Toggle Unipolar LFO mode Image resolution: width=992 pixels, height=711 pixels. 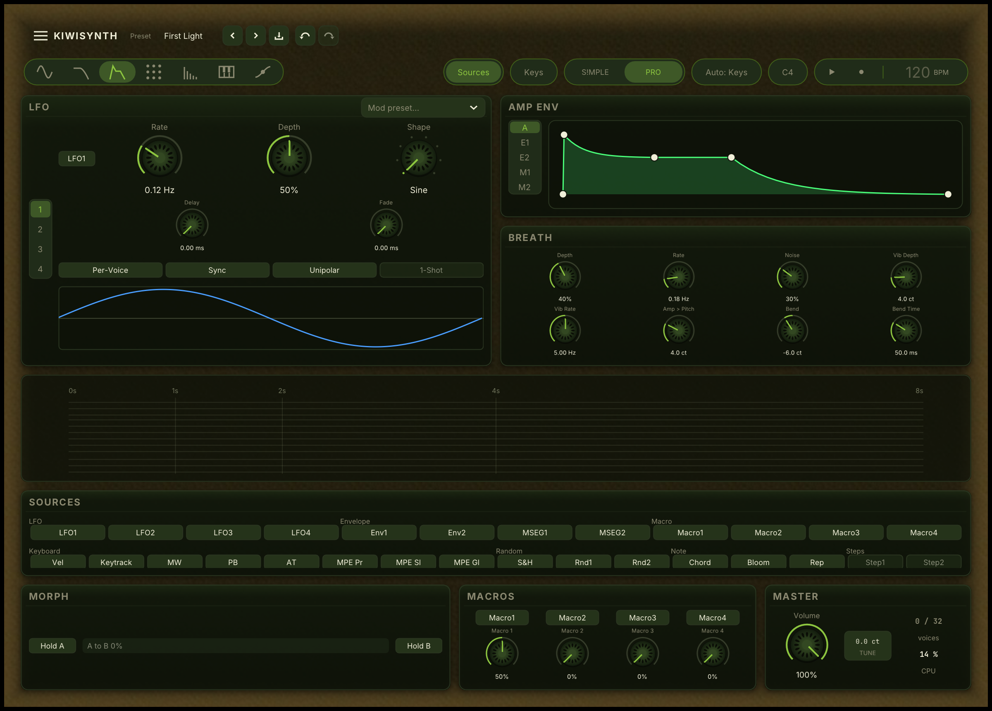(324, 270)
